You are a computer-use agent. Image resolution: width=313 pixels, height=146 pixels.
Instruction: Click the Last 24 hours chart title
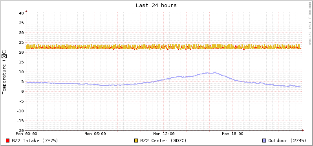(x=156, y=5)
